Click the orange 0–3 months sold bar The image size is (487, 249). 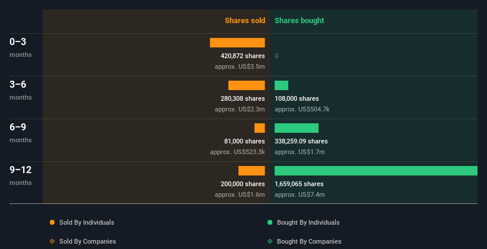click(237, 43)
